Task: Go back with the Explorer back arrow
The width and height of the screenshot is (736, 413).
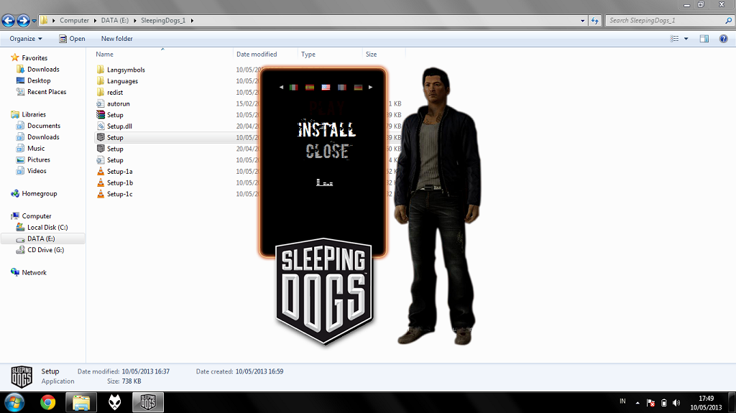Action: coord(9,21)
